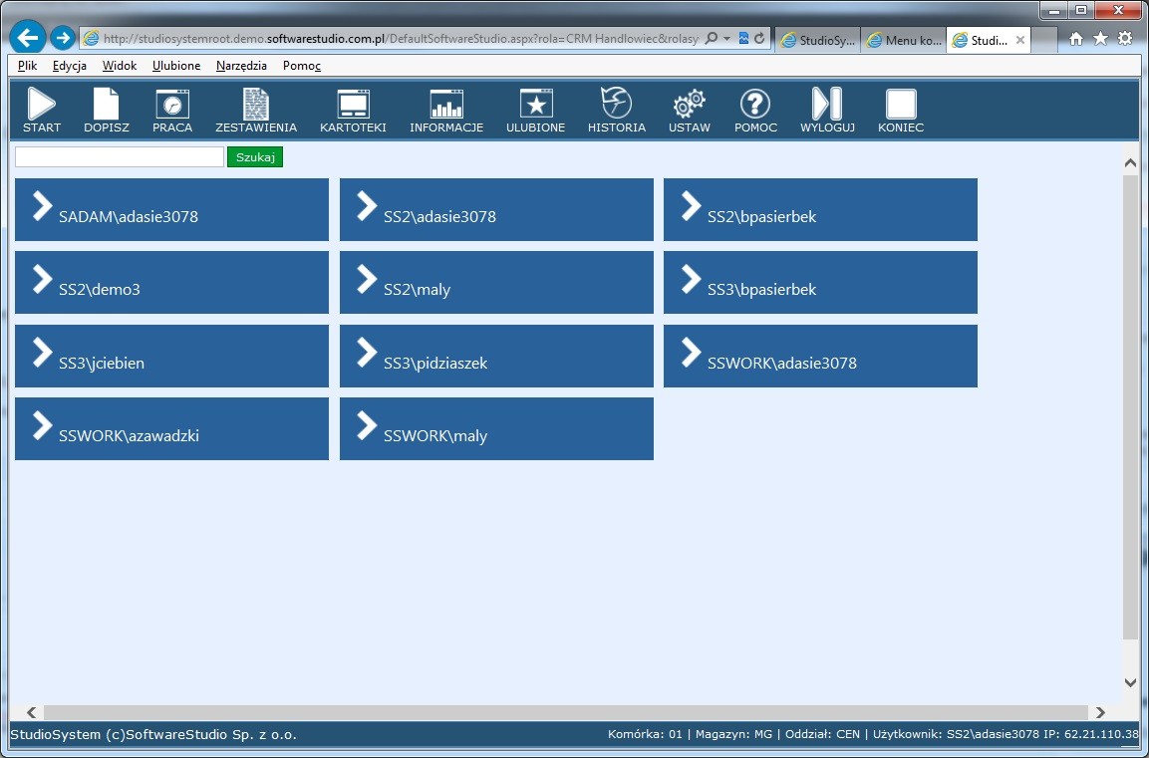Image resolution: width=1149 pixels, height=758 pixels.
Task: Switch to StudioSy... browser tab
Action: (x=818, y=40)
